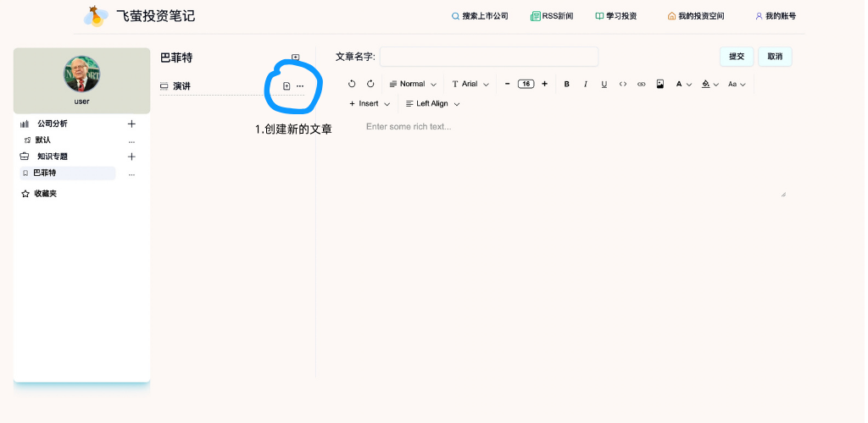Image resolution: width=868 pixels, height=423 pixels.
Task: Open the Aa text case dropdown
Action: (737, 84)
